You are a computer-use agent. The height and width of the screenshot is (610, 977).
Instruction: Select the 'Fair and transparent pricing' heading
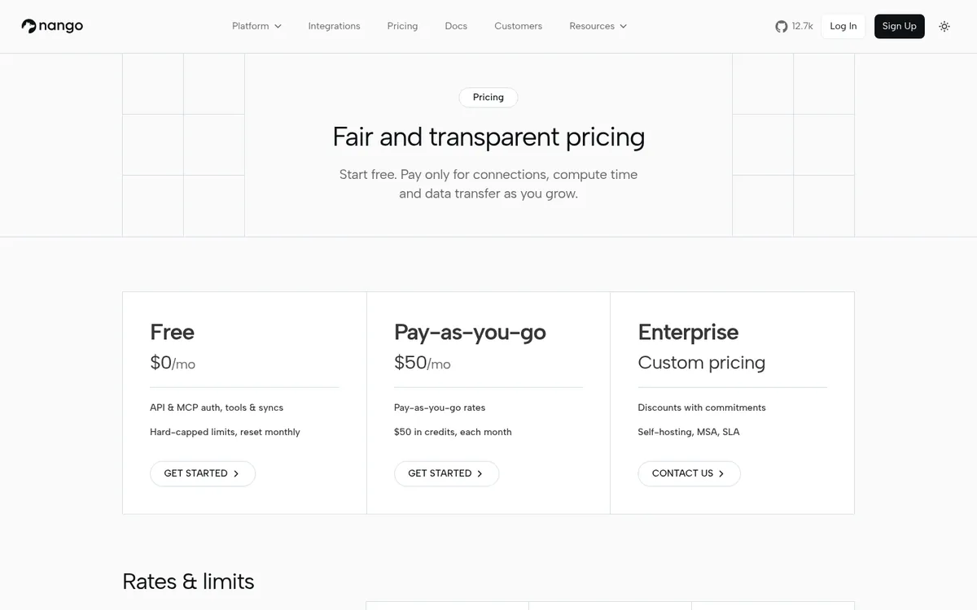(x=488, y=137)
